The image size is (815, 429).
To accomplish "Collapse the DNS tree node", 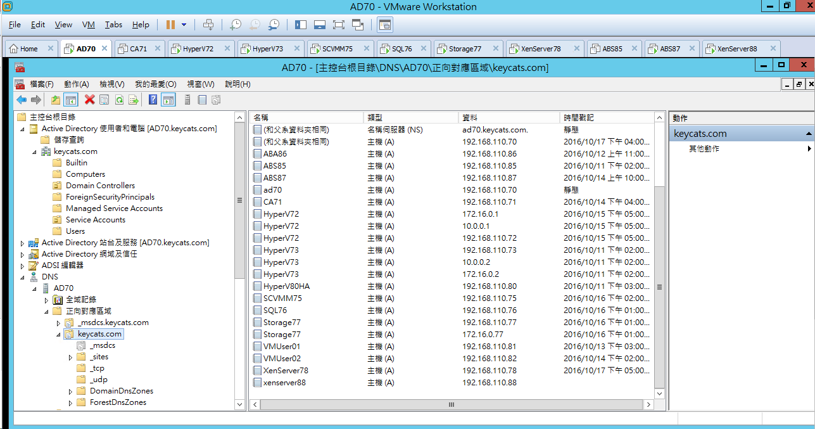I will (23, 277).
